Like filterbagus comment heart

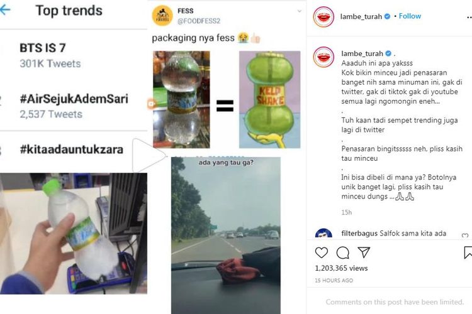[465, 235]
